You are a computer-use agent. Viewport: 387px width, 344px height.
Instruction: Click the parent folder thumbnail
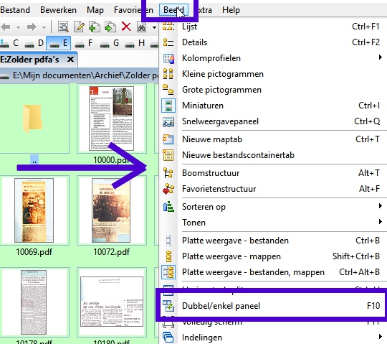point(34,124)
